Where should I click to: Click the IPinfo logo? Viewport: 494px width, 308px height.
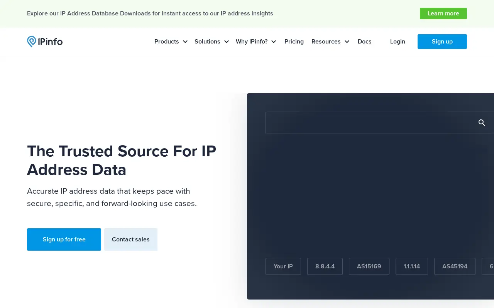pos(45,42)
